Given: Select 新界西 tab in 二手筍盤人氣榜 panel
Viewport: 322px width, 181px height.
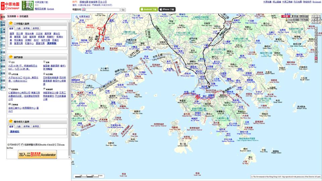Looking at the screenshot, I should click(x=36, y=28).
